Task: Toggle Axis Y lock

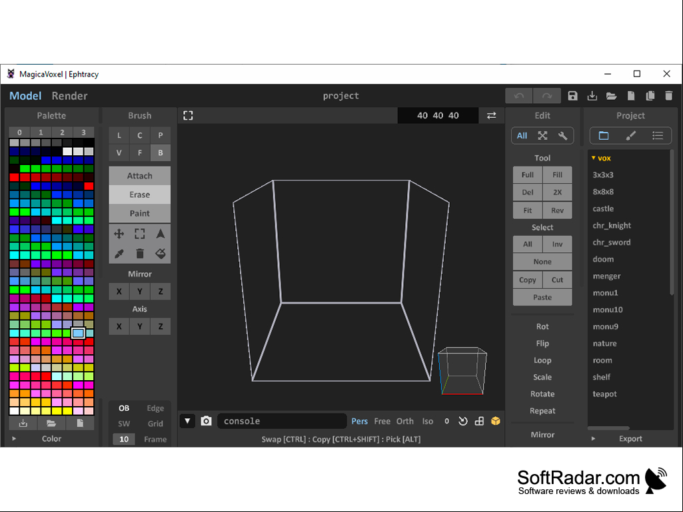Action: (x=140, y=326)
